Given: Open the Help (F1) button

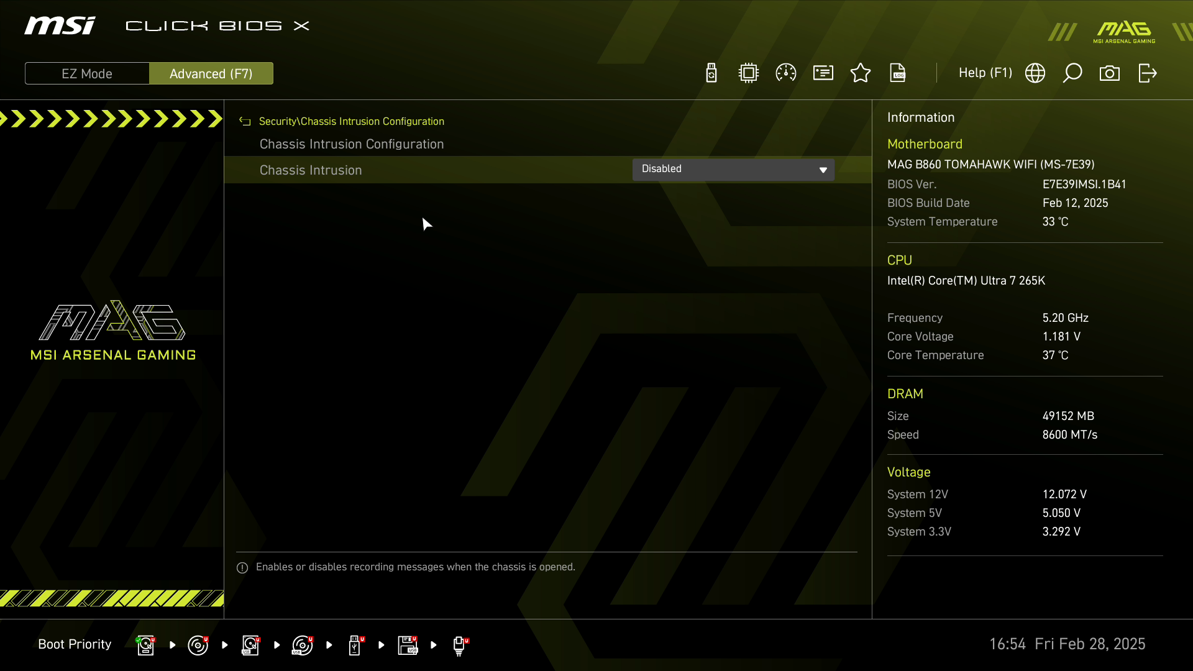Looking at the screenshot, I should pyautogui.click(x=985, y=73).
